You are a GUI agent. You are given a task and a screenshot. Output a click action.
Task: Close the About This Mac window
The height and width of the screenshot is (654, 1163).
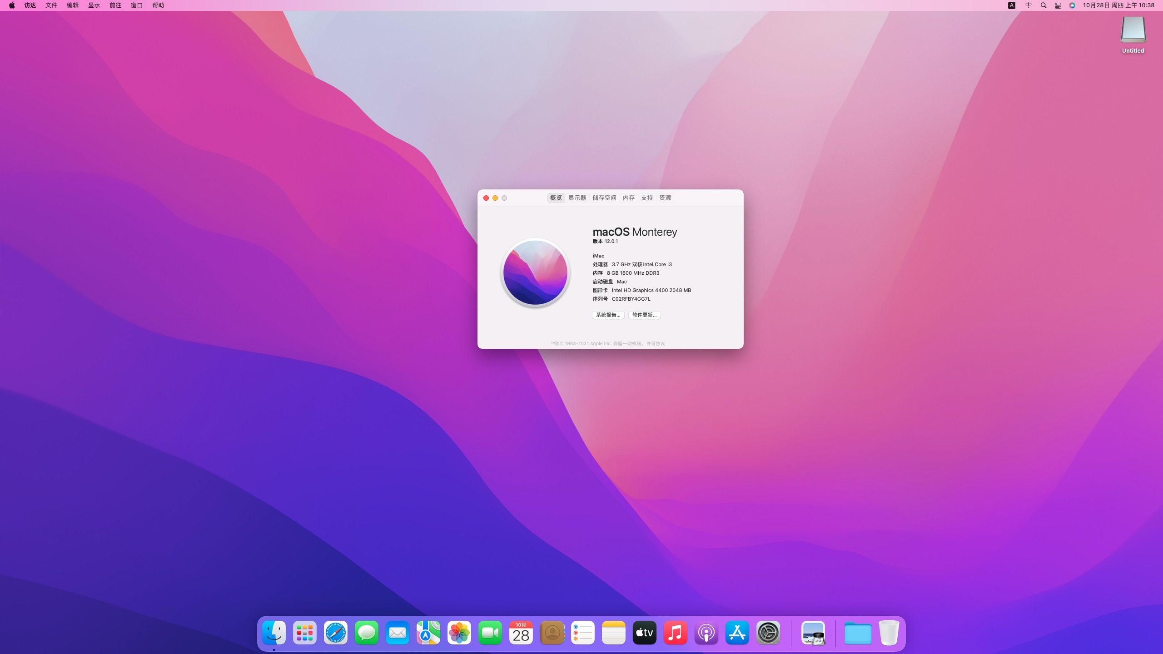point(486,198)
